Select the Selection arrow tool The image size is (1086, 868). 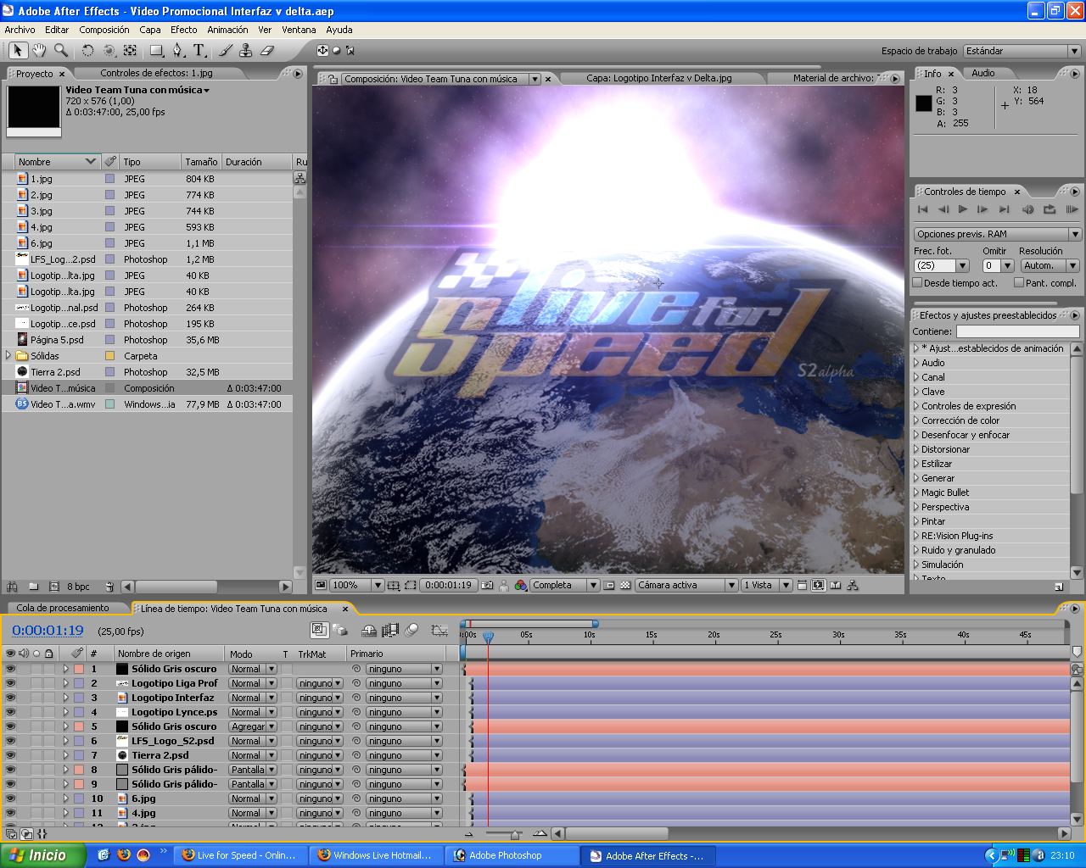click(x=19, y=51)
